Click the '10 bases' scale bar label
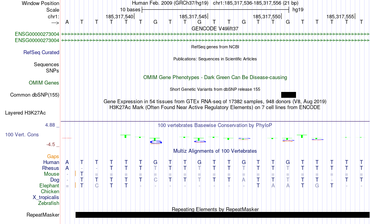370x224 pixels. 130,10
